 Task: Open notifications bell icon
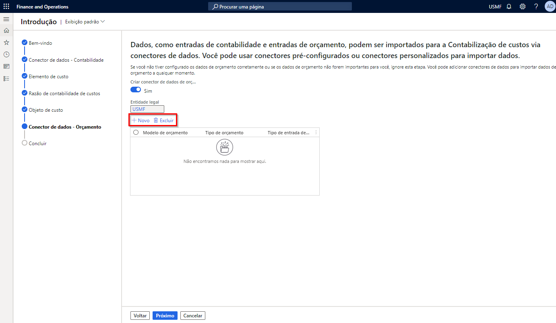[509, 6]
